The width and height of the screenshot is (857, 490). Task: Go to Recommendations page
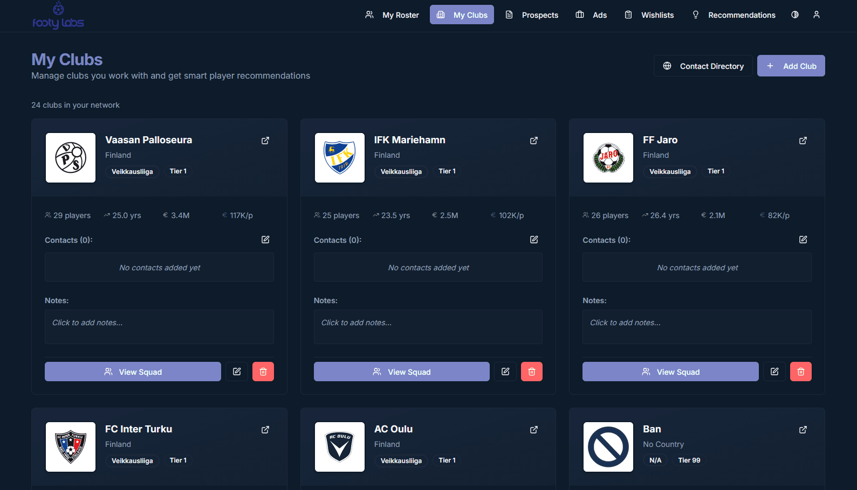pyautogui.click(x=734, y=15)
